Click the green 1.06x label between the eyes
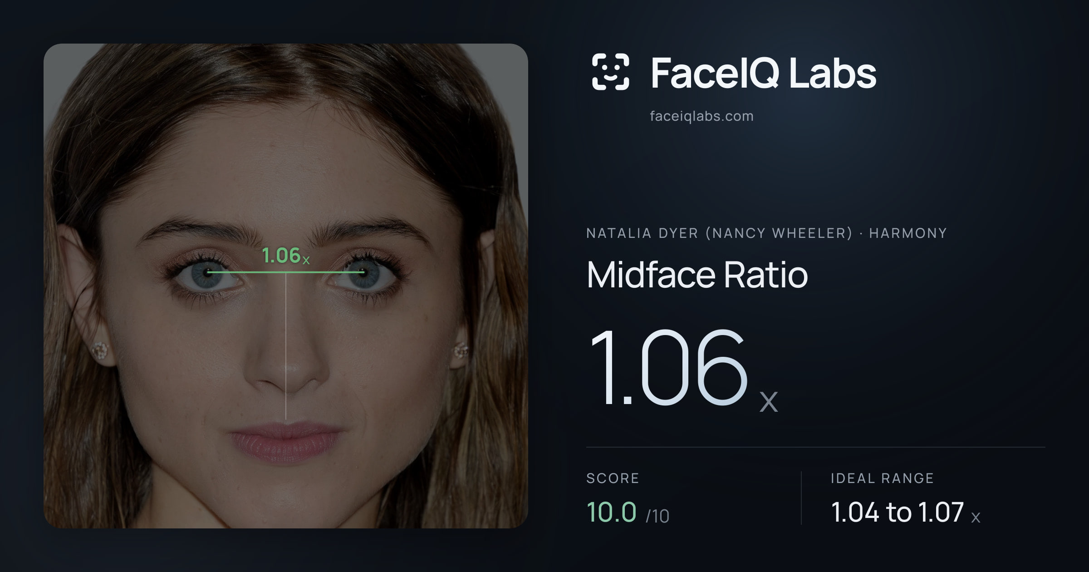1089x572 pixels. (x=286, y=256)
